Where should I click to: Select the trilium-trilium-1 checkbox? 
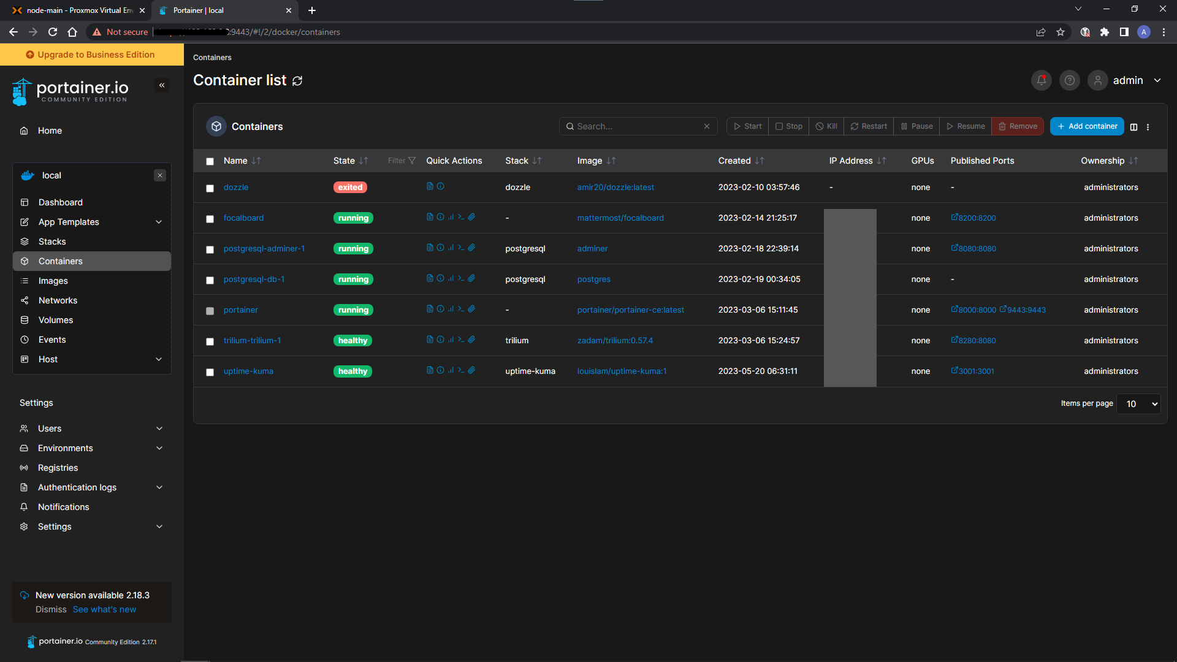pyautogui.click(x=210, y=341)
